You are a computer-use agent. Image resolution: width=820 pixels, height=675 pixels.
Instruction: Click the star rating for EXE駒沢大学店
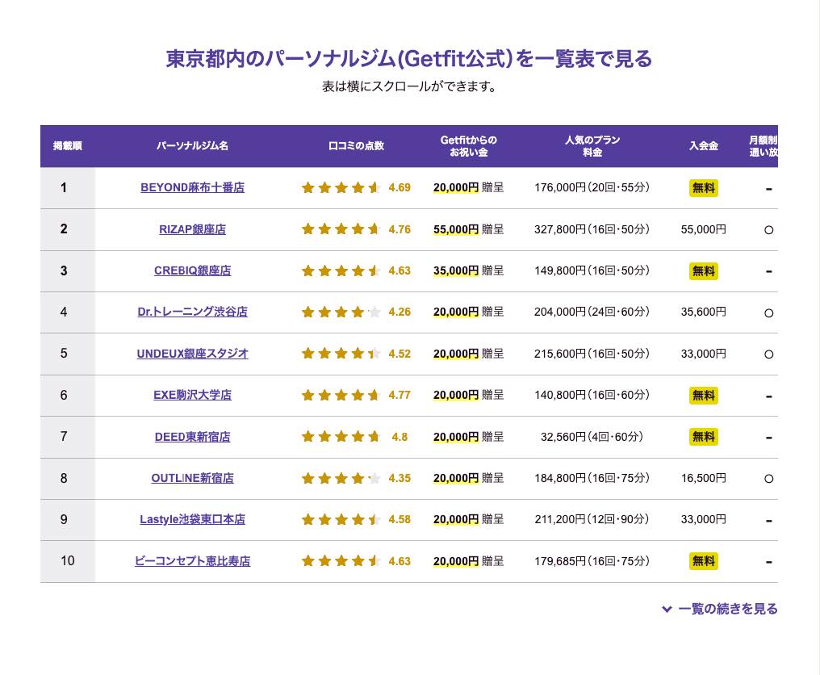coord(341,395)
